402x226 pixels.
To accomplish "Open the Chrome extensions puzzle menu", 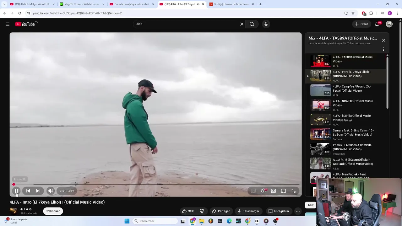I will [x=371, y=13].
